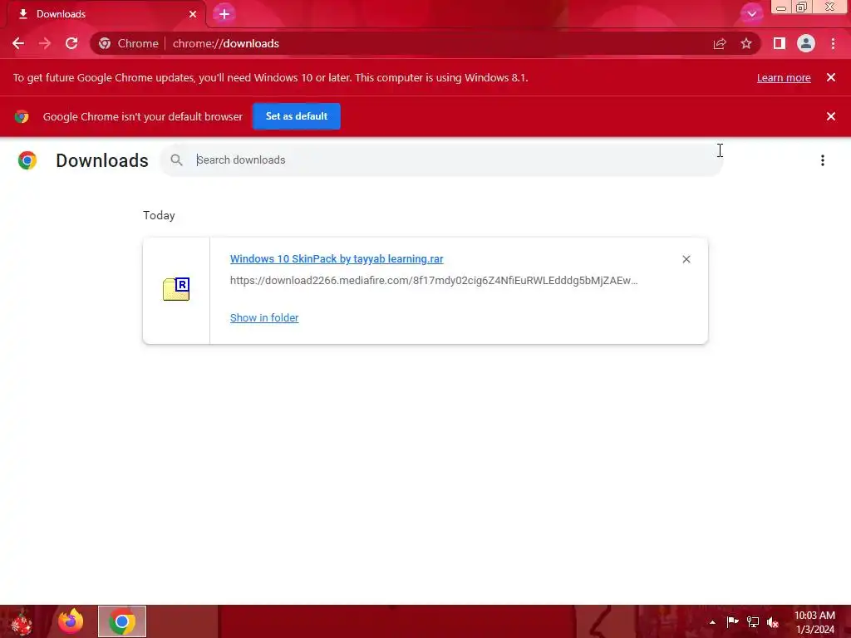This screenshot has height=638, width=851.
Task: Open a new tab with the plus button
Action: click(x=224, y=14)
